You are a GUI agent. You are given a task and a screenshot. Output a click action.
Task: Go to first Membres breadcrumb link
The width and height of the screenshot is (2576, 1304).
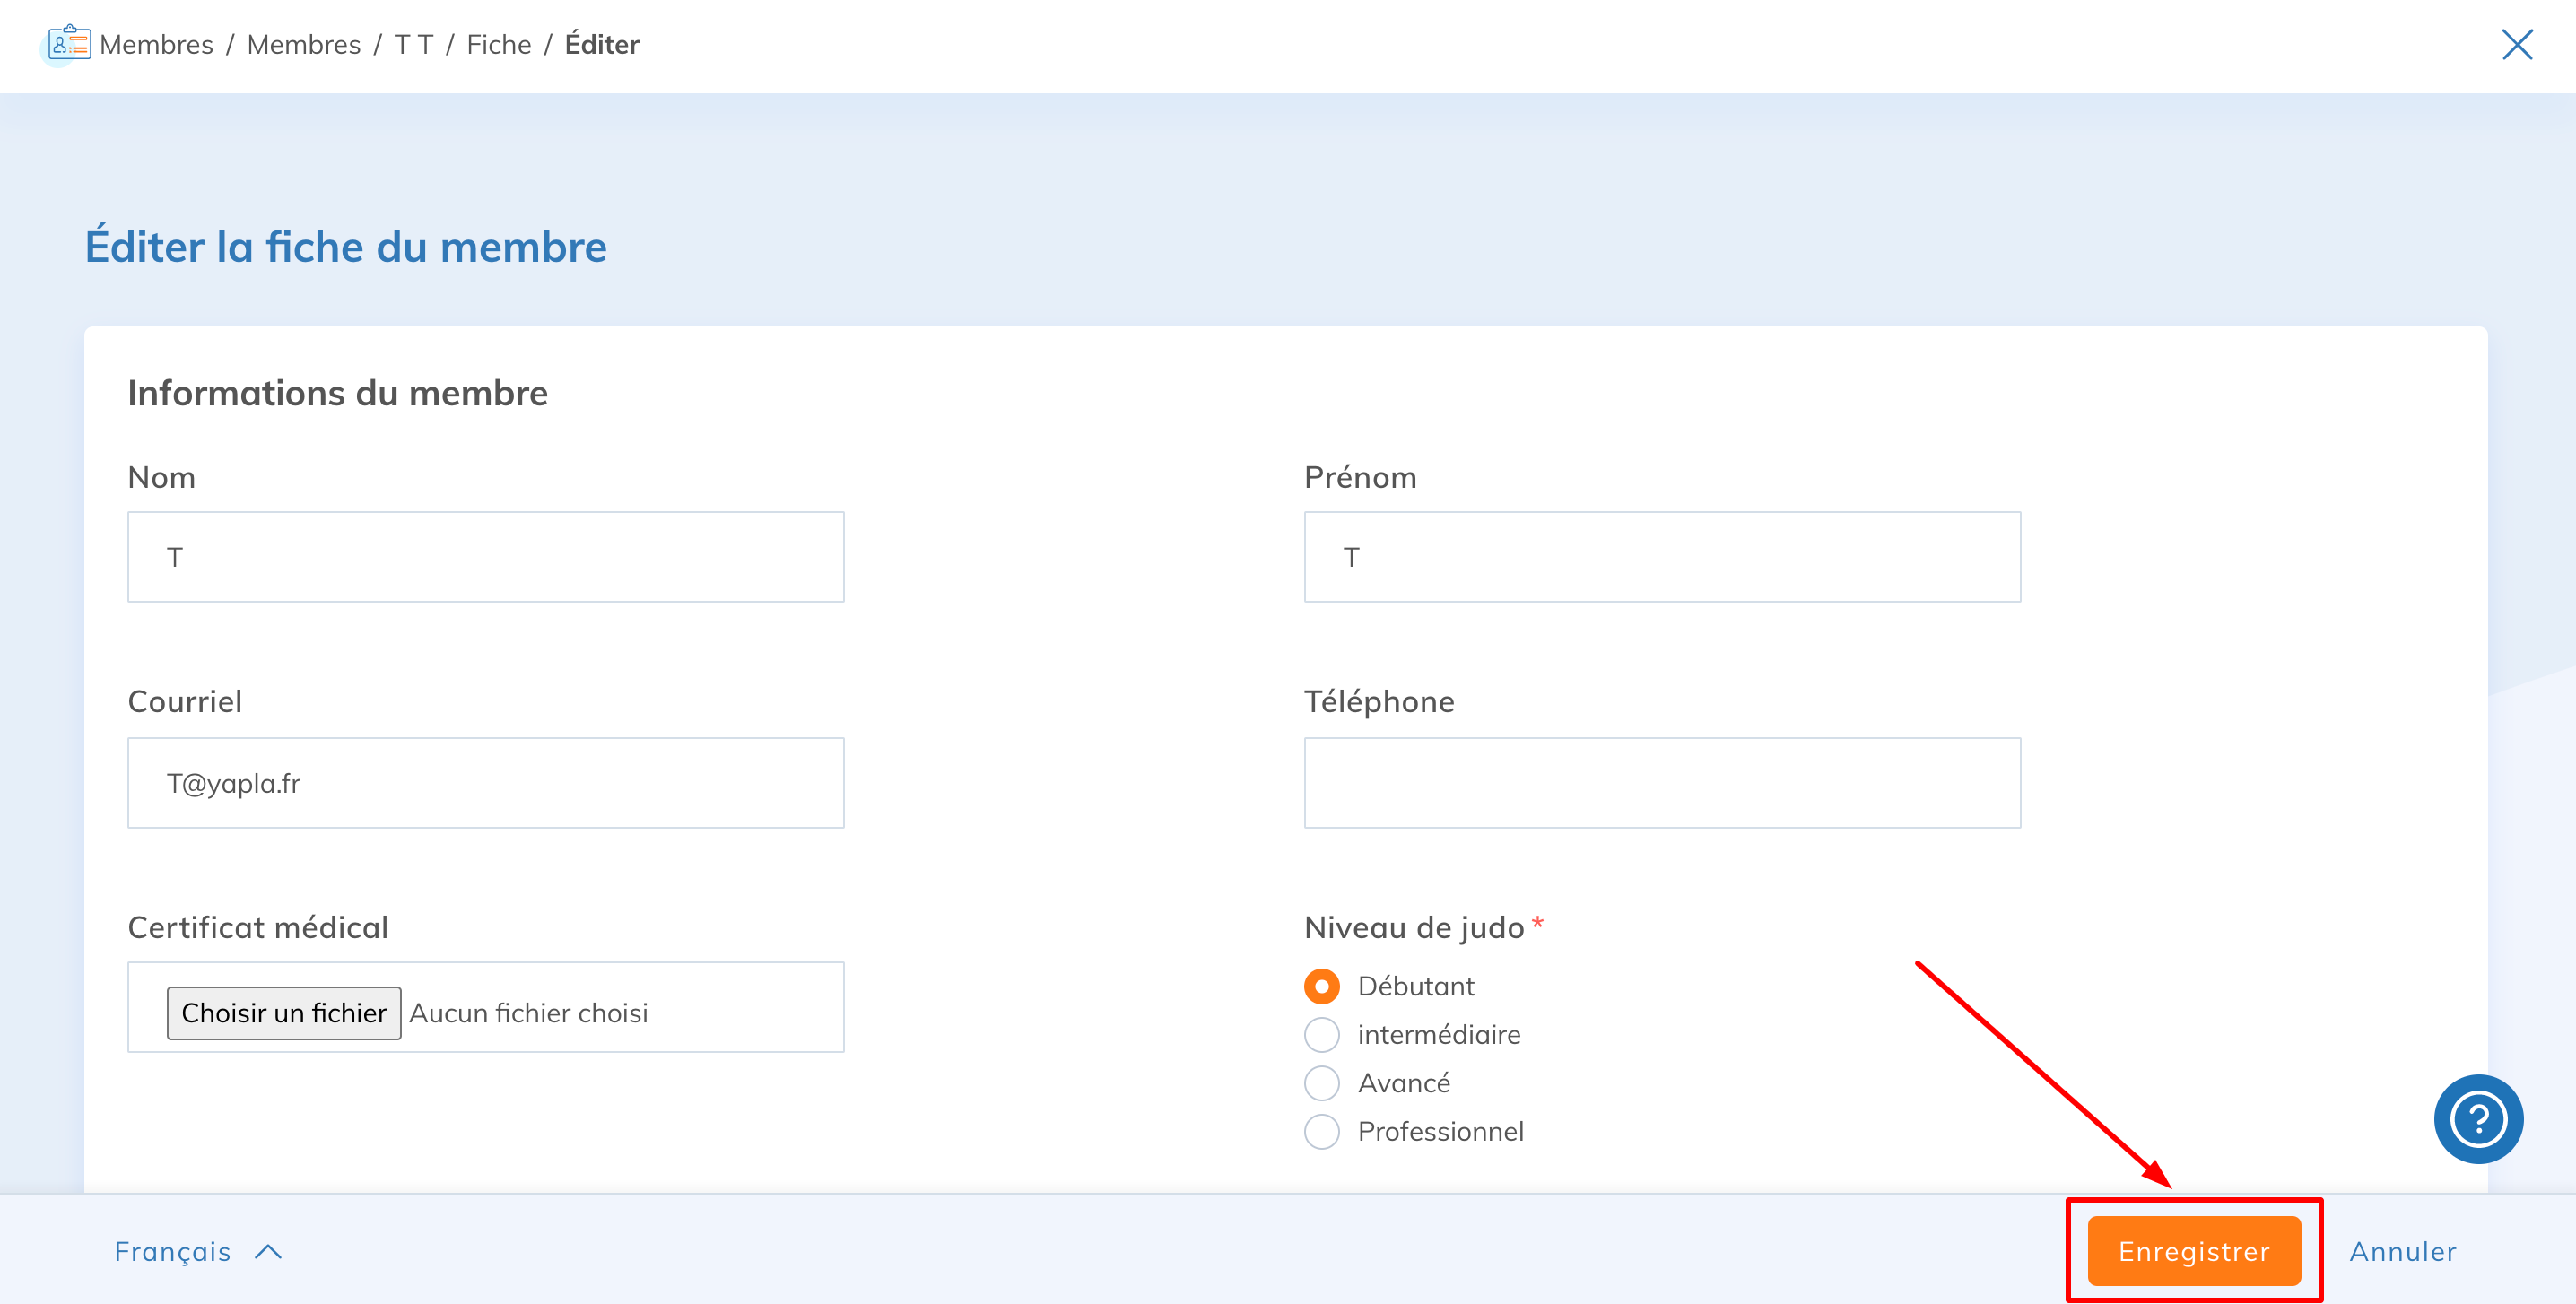pos(157,44)
